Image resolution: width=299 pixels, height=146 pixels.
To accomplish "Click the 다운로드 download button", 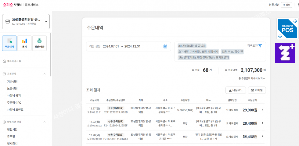I will tap(235, 90).
